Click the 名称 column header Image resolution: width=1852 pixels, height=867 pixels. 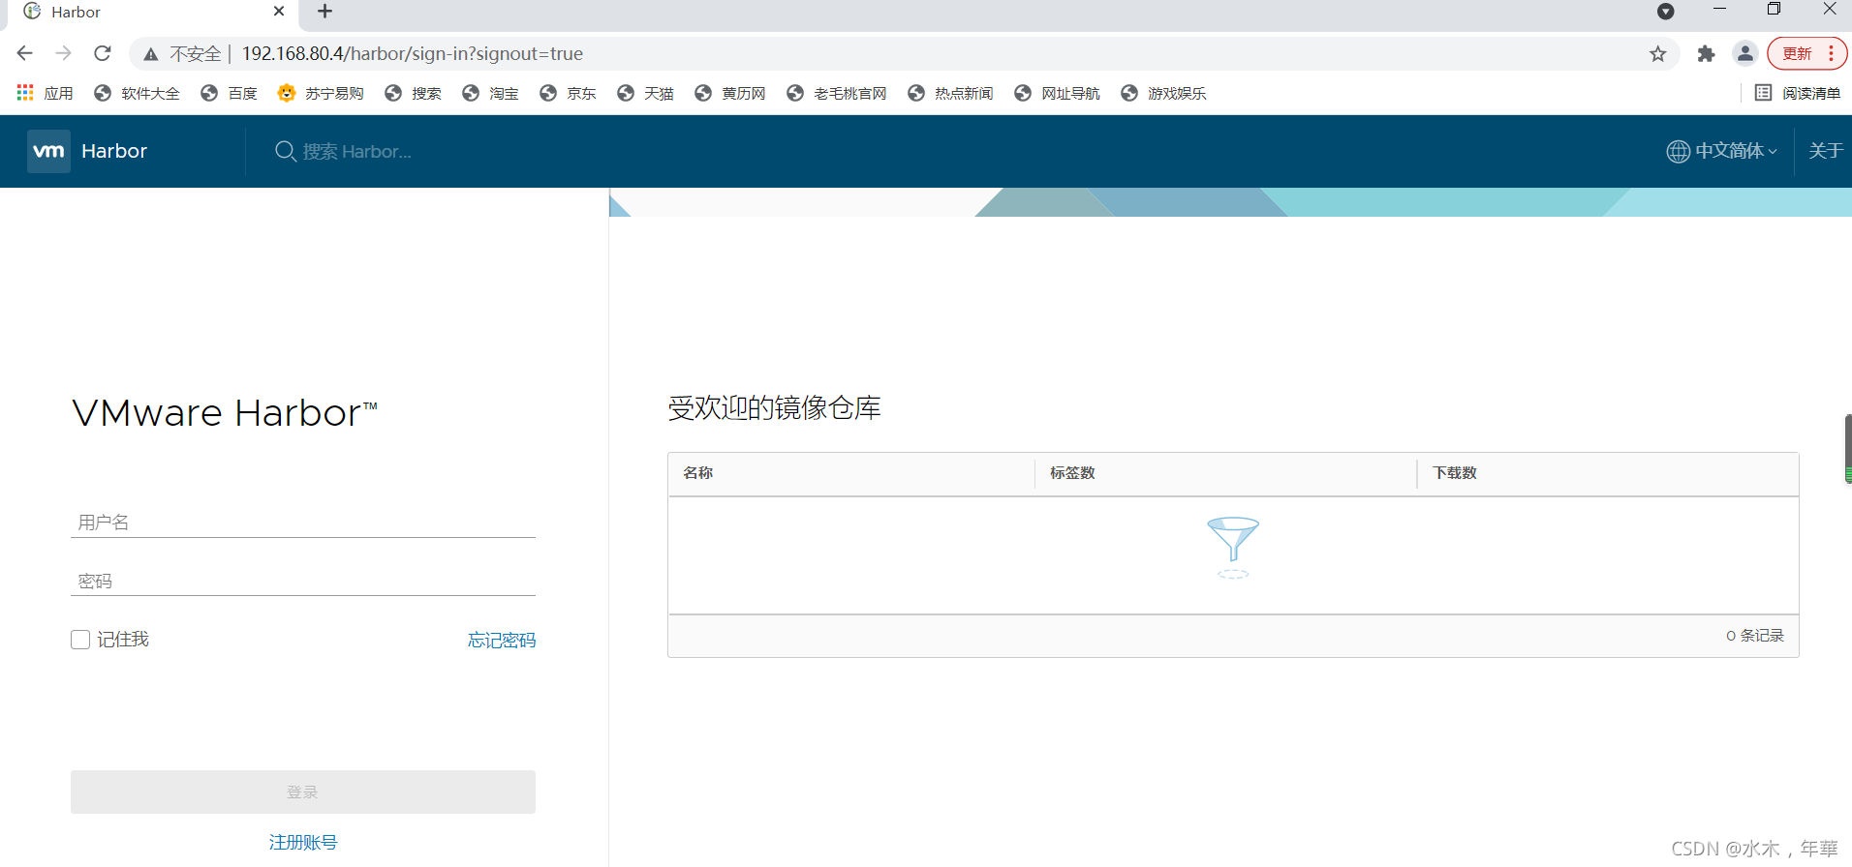(x=698, y=472)
